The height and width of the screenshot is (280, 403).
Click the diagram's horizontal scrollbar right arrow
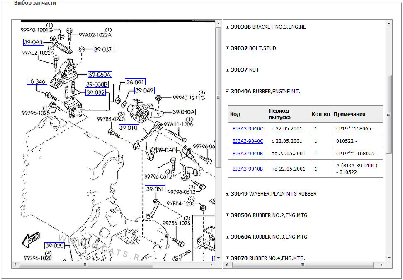pos(211,265)
